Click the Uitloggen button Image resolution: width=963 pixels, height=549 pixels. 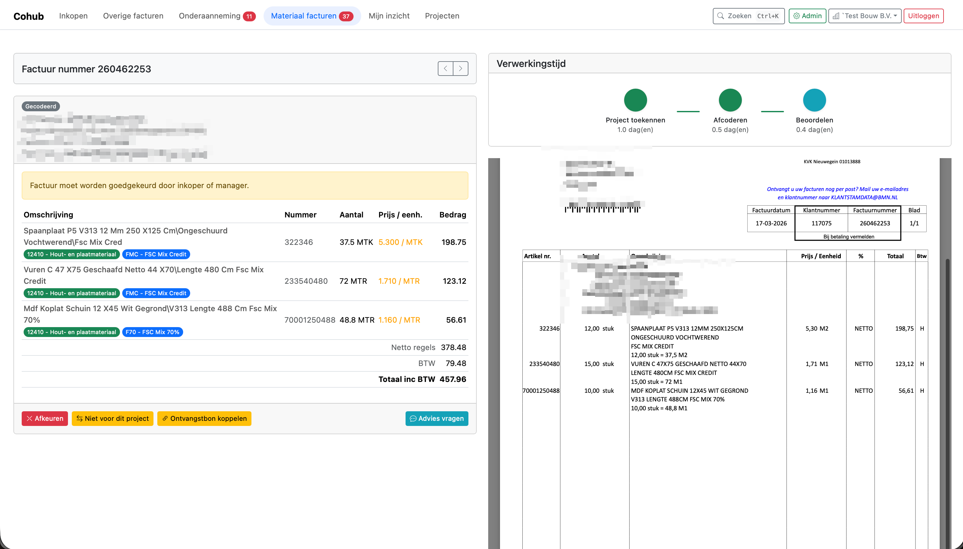coord(923,16)
